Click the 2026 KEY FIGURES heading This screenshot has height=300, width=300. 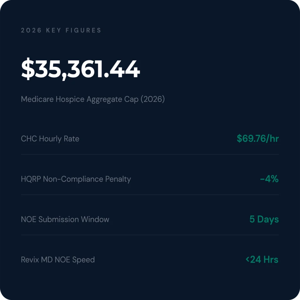click(x=61, y=30)
